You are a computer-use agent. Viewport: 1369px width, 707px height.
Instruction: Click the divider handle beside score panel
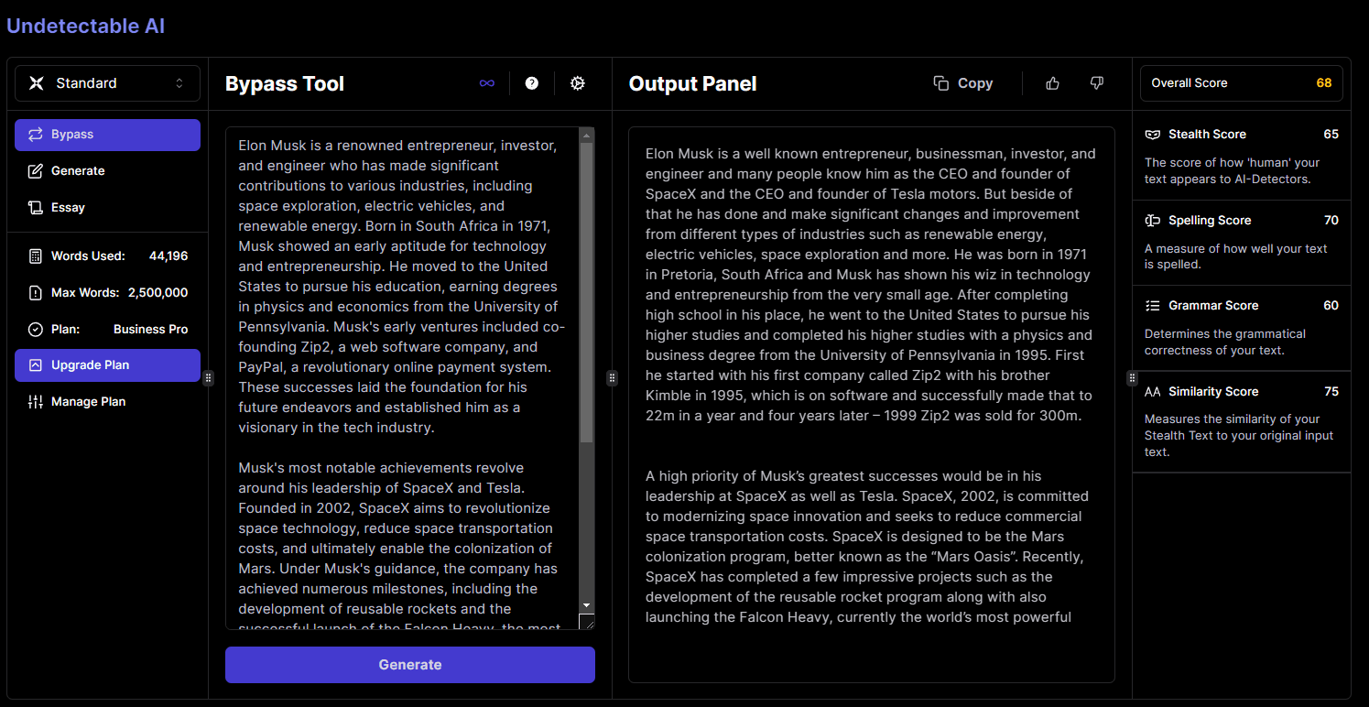pos(1132,377)
